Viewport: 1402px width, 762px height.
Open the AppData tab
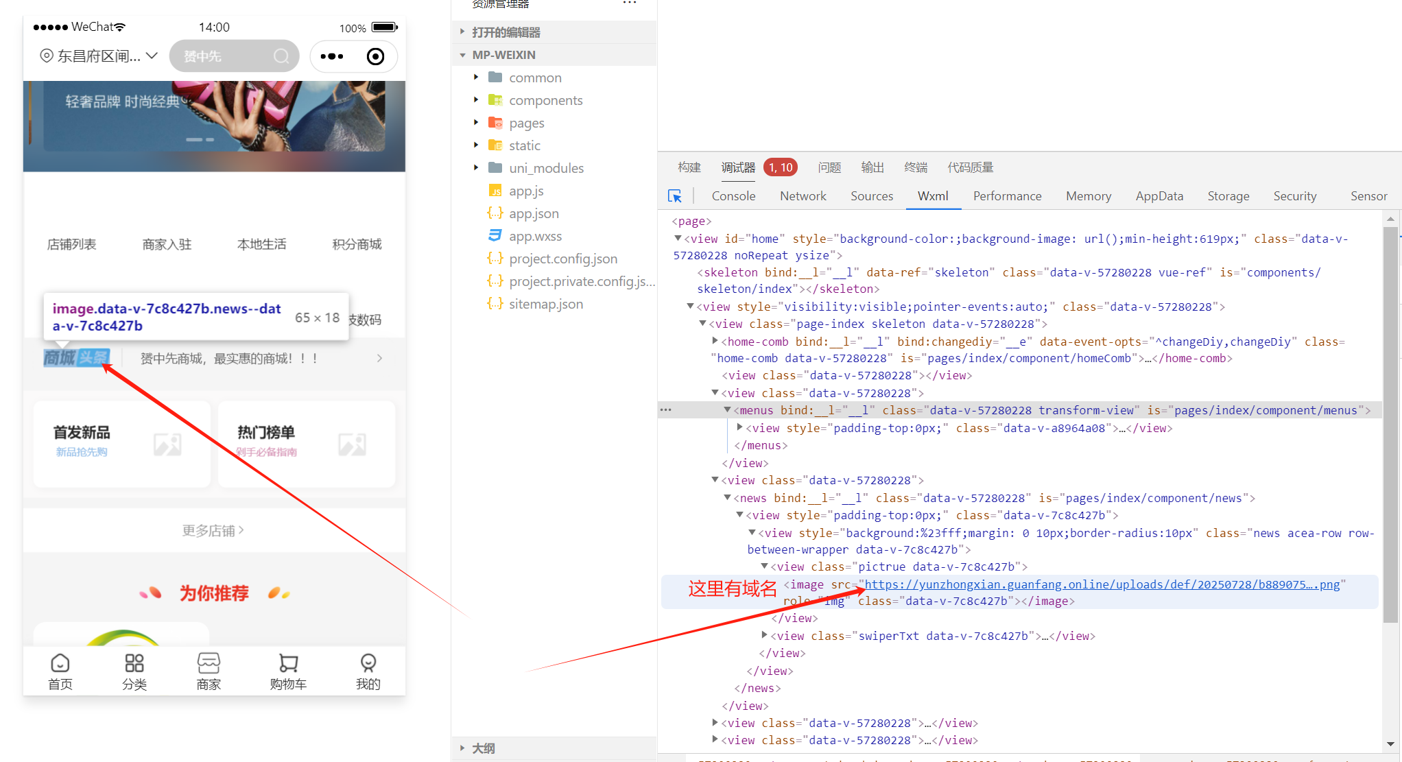point(1159,196)
